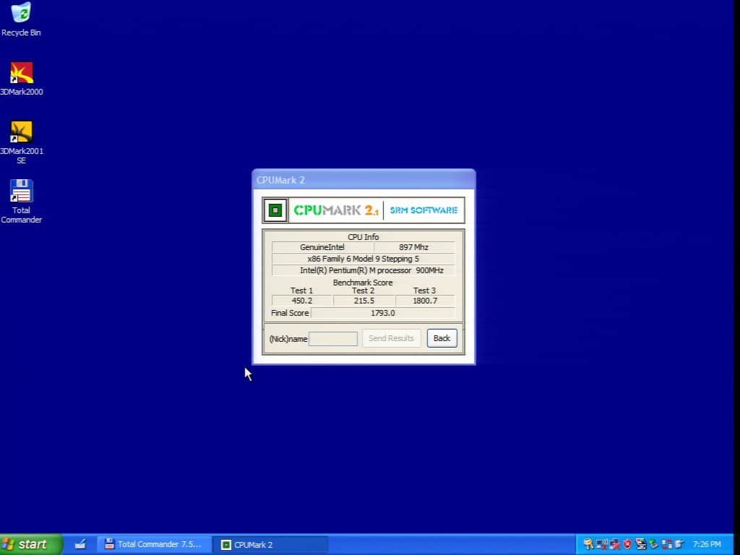This screenshot has width=740, height=555.
Task: Open the Windows Start menu
Action: click(30, 544)
